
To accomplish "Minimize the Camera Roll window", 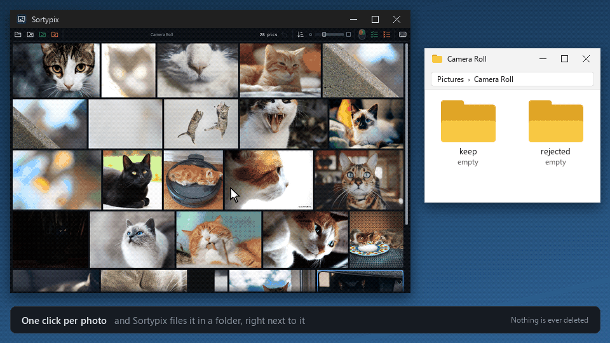I will click(x=543, y=58).
